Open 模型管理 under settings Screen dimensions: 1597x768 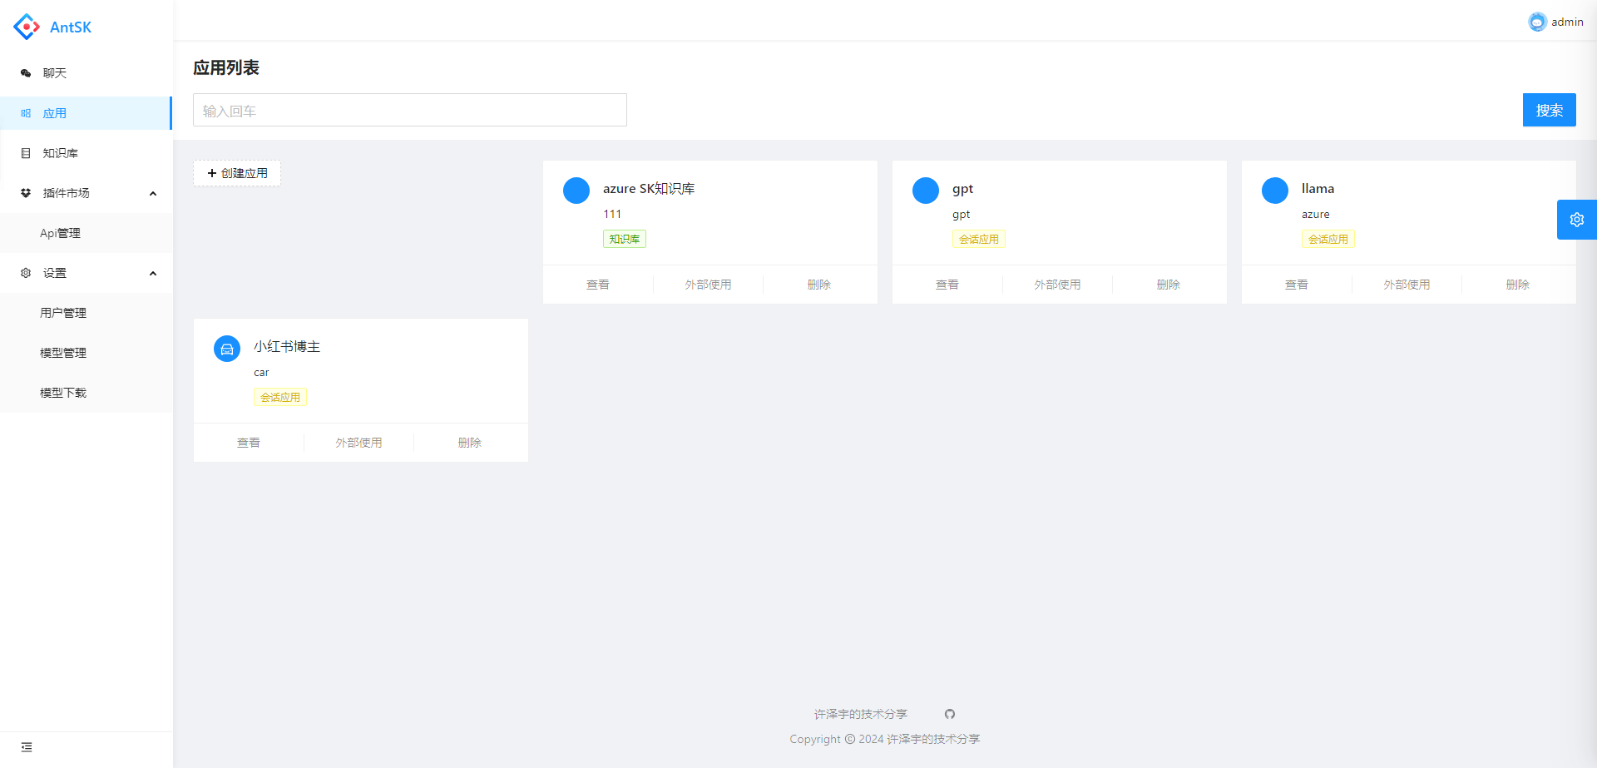coord(63,353)
